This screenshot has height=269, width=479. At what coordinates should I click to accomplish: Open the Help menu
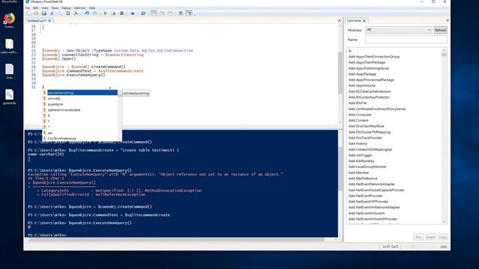92,8
